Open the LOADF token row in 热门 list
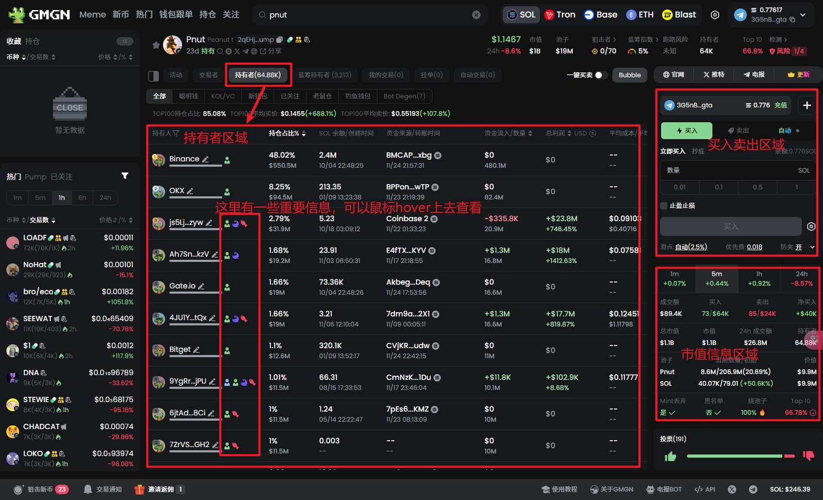This screenshot has width=823, height=500. point(70,243)
